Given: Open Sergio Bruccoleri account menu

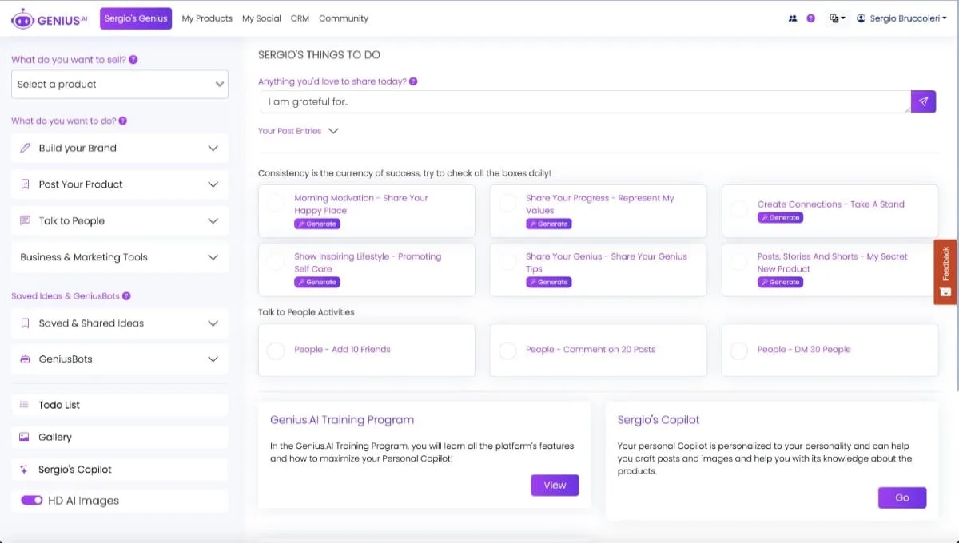Looking at the screenshot, I should point(902,18).
